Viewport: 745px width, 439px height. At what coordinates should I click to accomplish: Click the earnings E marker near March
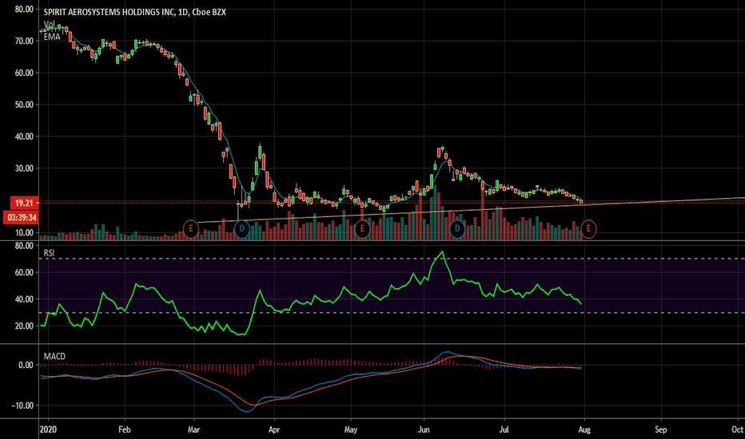click(x=191, y=229)
